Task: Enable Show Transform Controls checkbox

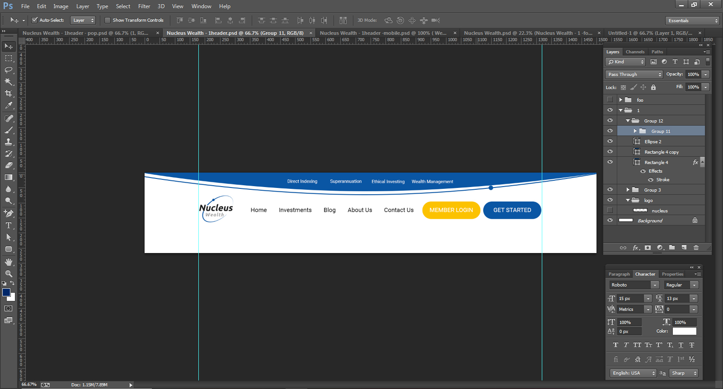Action: (x=108, y=20)
